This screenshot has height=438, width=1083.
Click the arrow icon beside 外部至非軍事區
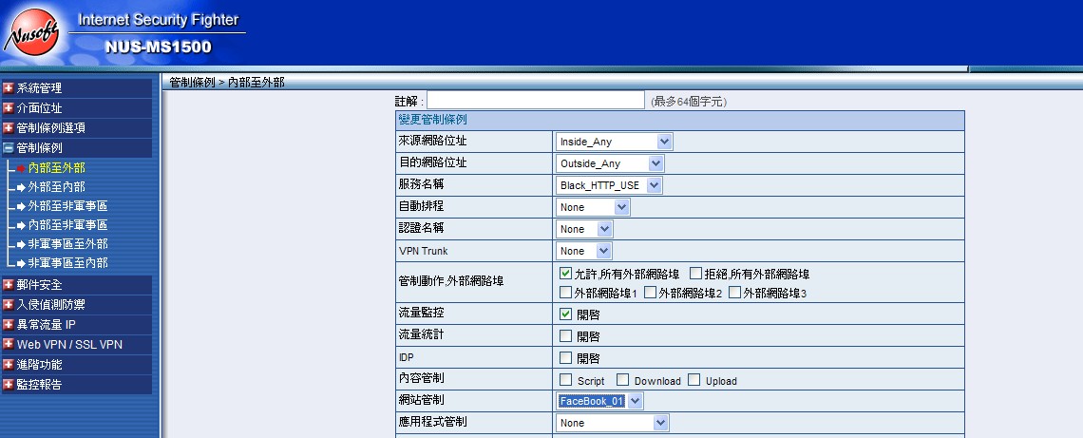(21, 206)
